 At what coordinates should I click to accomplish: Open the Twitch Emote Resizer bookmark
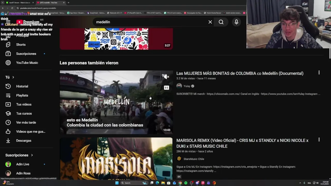pos(212,13)
